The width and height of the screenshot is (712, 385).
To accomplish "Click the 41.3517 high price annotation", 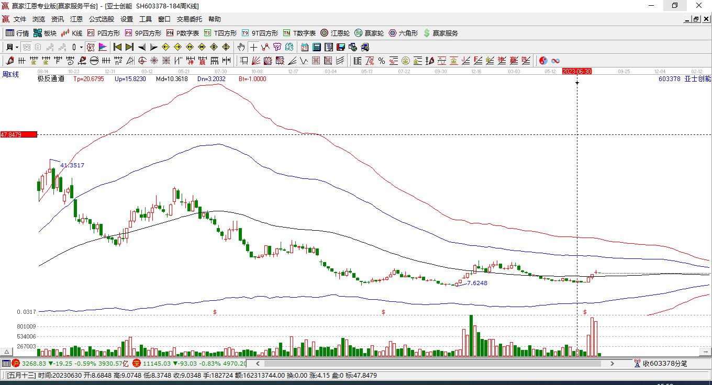I will click(72, 165).
